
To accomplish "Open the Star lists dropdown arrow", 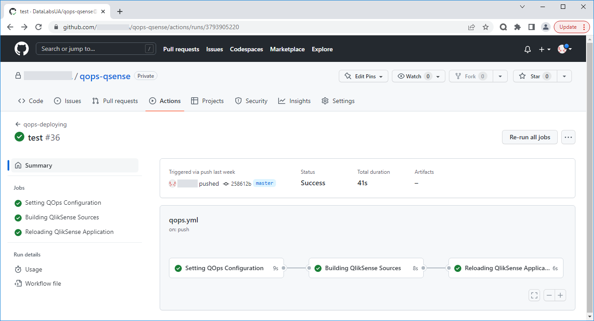I will (564, 76).
